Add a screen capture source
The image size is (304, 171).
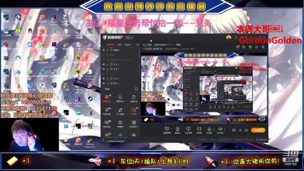(167, 130)
